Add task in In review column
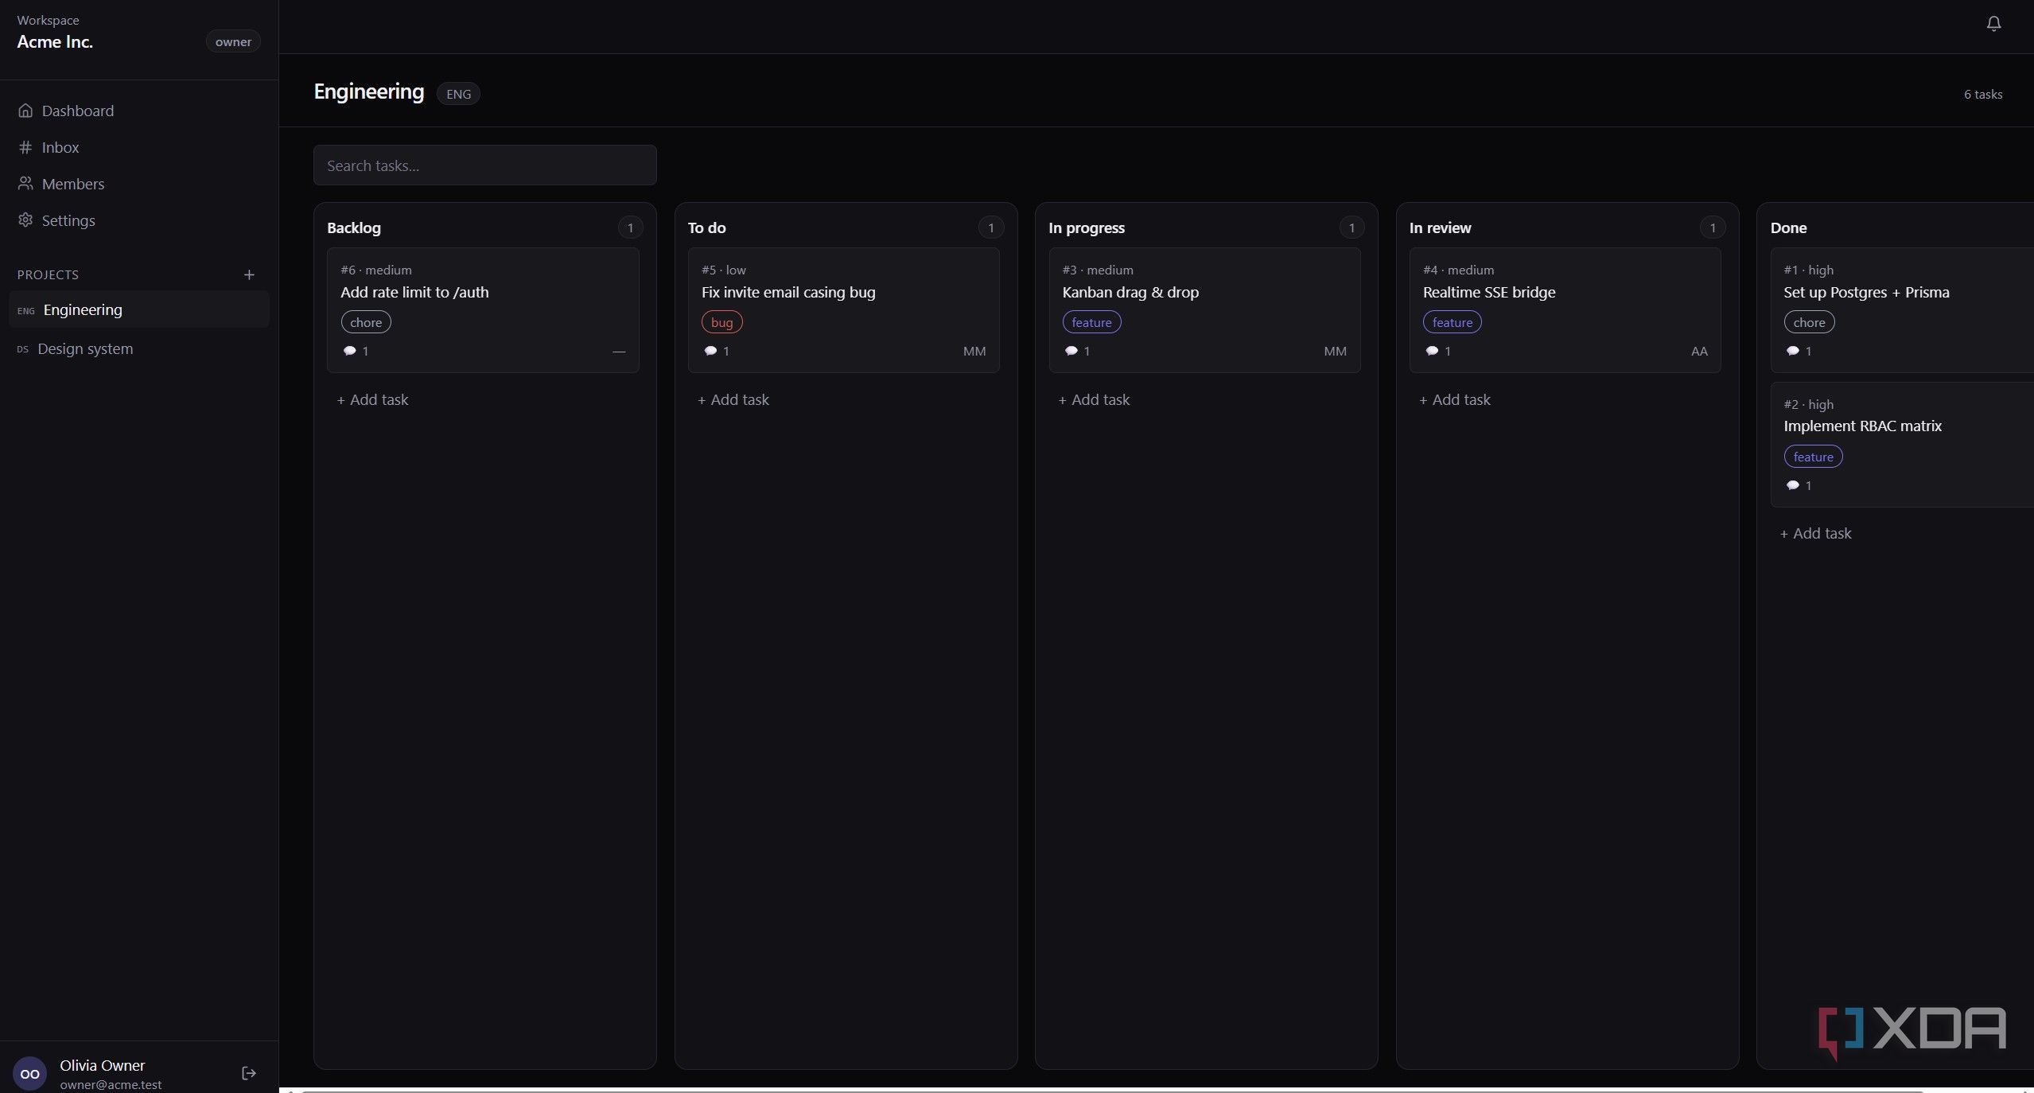The width and height of the screenshot is (2034, 1093). (1455, 399)
